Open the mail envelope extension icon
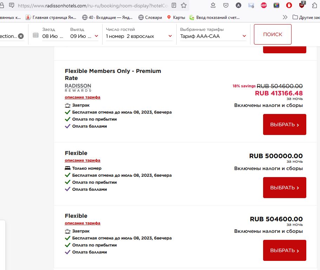The width and height of the screenshot is (320, 270). click(251, 6)
